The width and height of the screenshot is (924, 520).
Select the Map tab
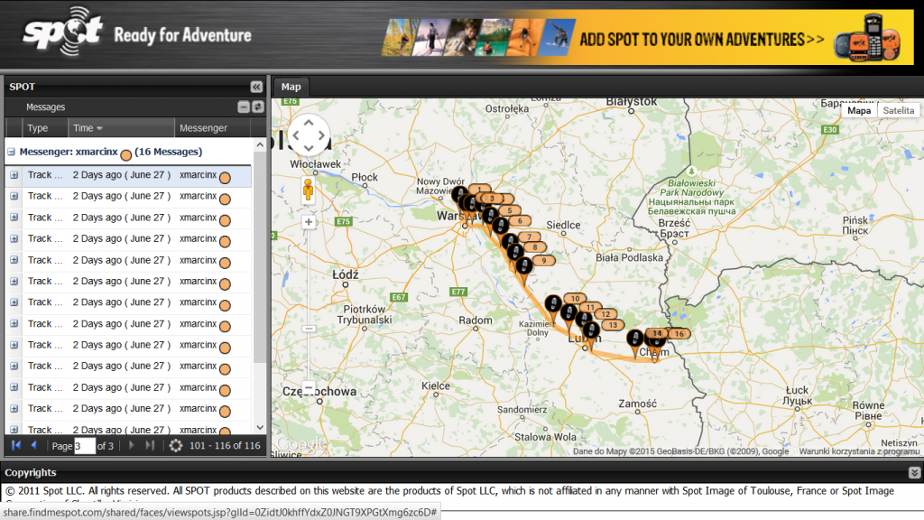pyautogui.click(x=291, y=87)
